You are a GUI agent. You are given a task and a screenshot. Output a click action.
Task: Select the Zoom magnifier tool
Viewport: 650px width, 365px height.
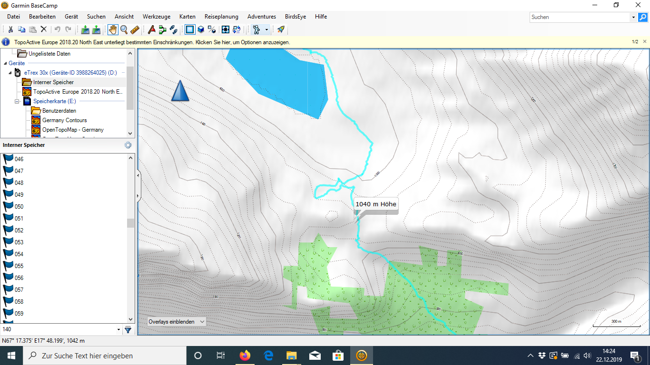tap(124, 29)
